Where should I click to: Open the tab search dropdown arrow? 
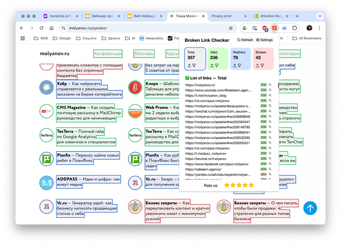tap(320, 16)
